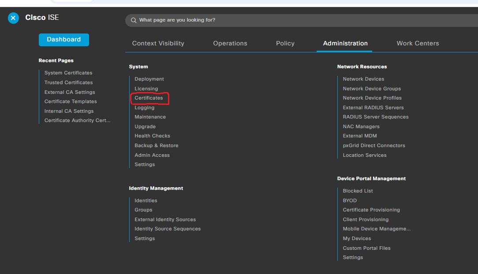Viewport: 478px width, 274px height.
Task: Open External Identity Sources
Action: [x=165, y=219]
